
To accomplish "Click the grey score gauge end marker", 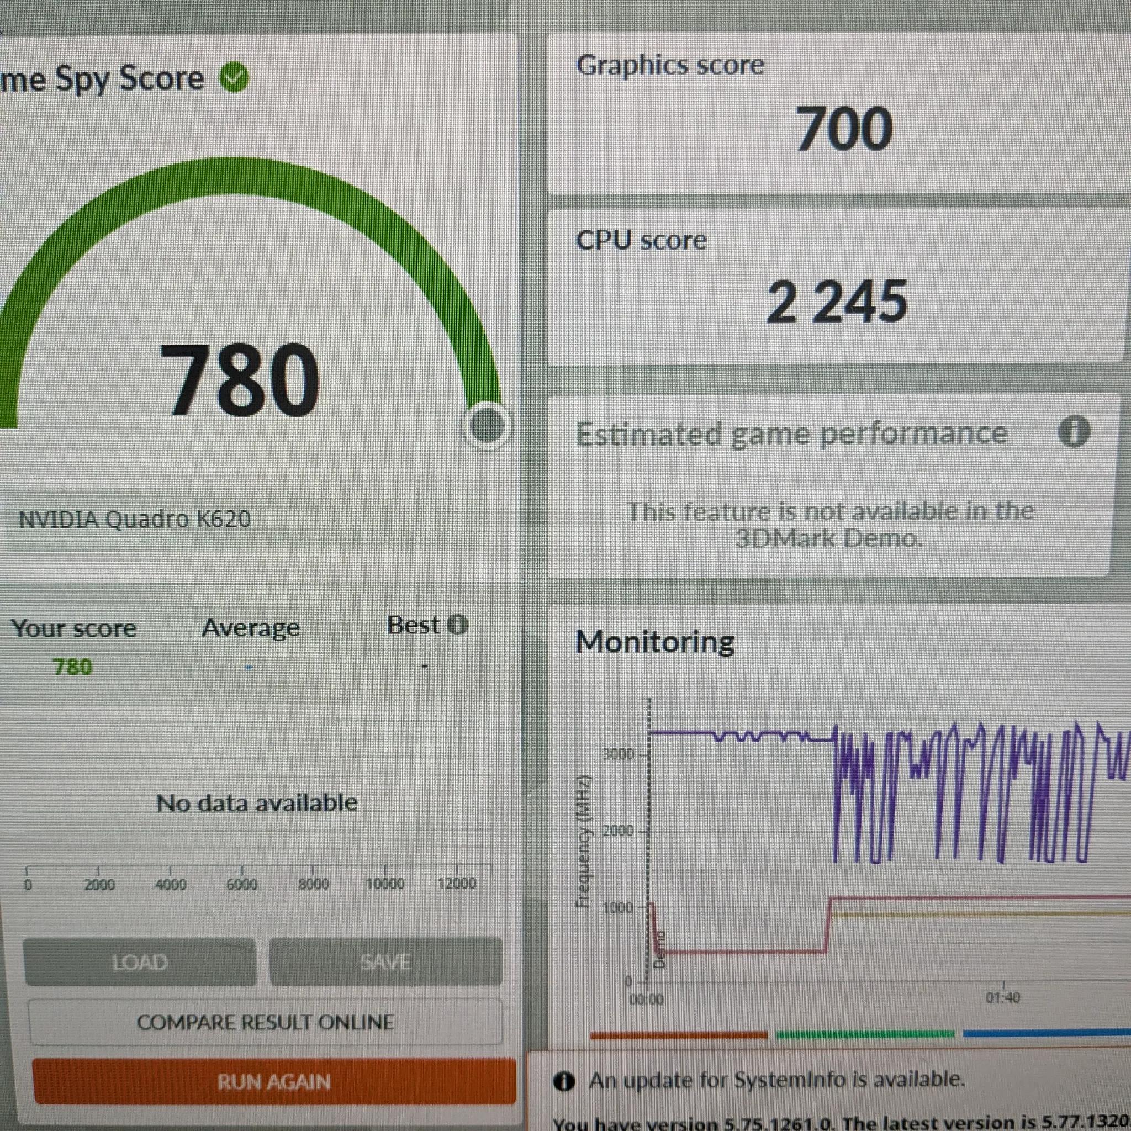I will pyautogui.click(x=487, y=426).
